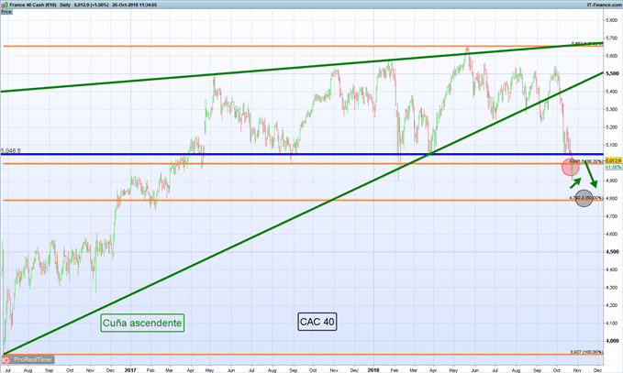The height and width of the screenshot is (373, 623).
Task: Click the bold 5,500 price axis label
Action: [x=612, y=74]
